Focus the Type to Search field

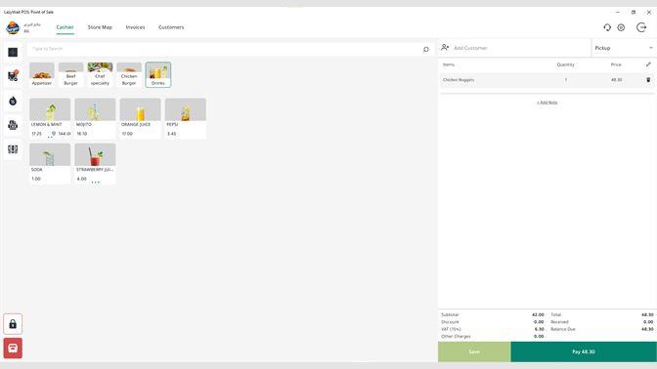pos(231,49)
